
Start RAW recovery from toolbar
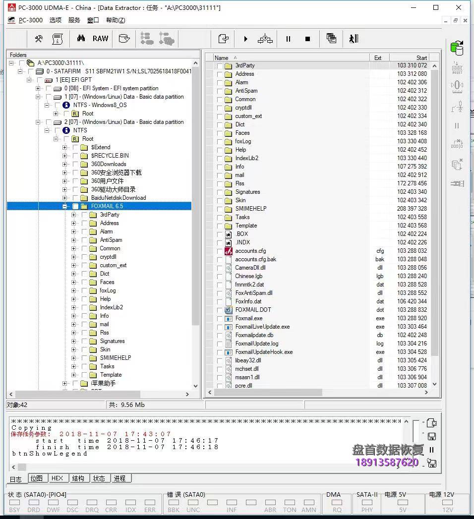pyautogui.click(x=100, y=39)
